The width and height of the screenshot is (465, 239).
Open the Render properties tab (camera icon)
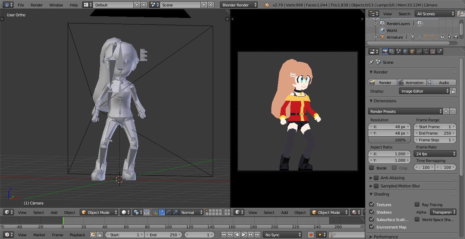click(386, 51)
